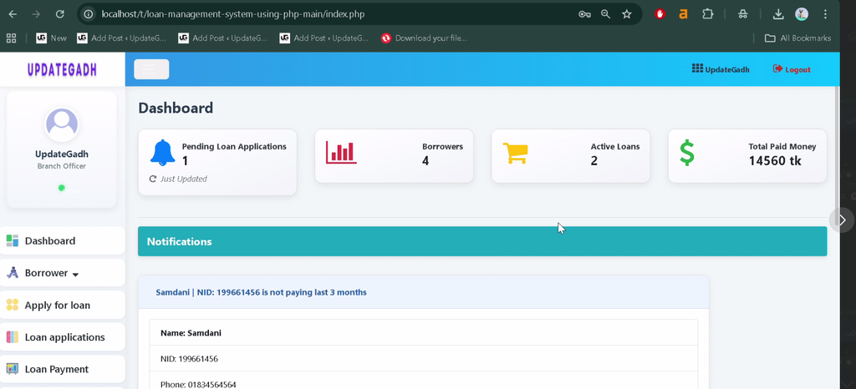Viewport: 856px width, 389px height.
Task: Toggle sidebar with hamburger menu button
Action: tap(151, 69)
